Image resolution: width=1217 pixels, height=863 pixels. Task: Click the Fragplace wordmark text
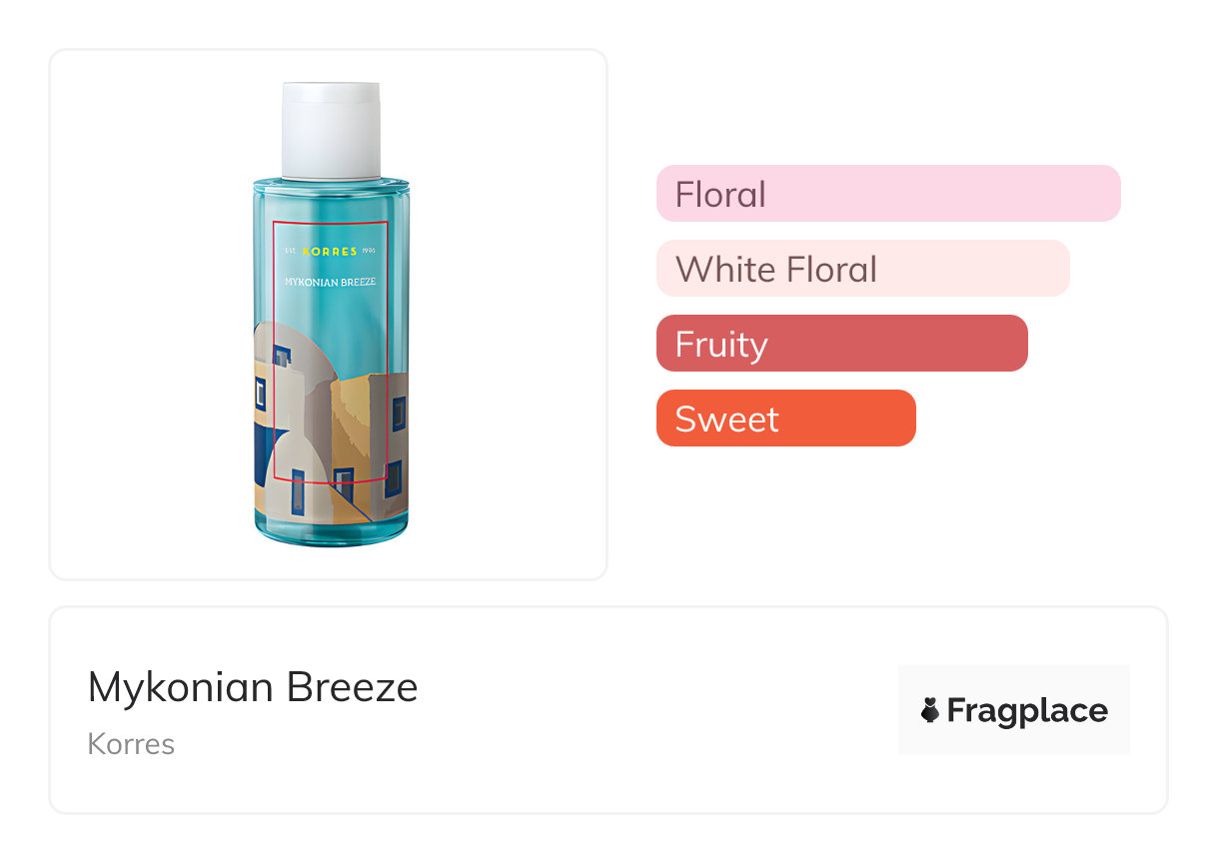click(1027, 710)
